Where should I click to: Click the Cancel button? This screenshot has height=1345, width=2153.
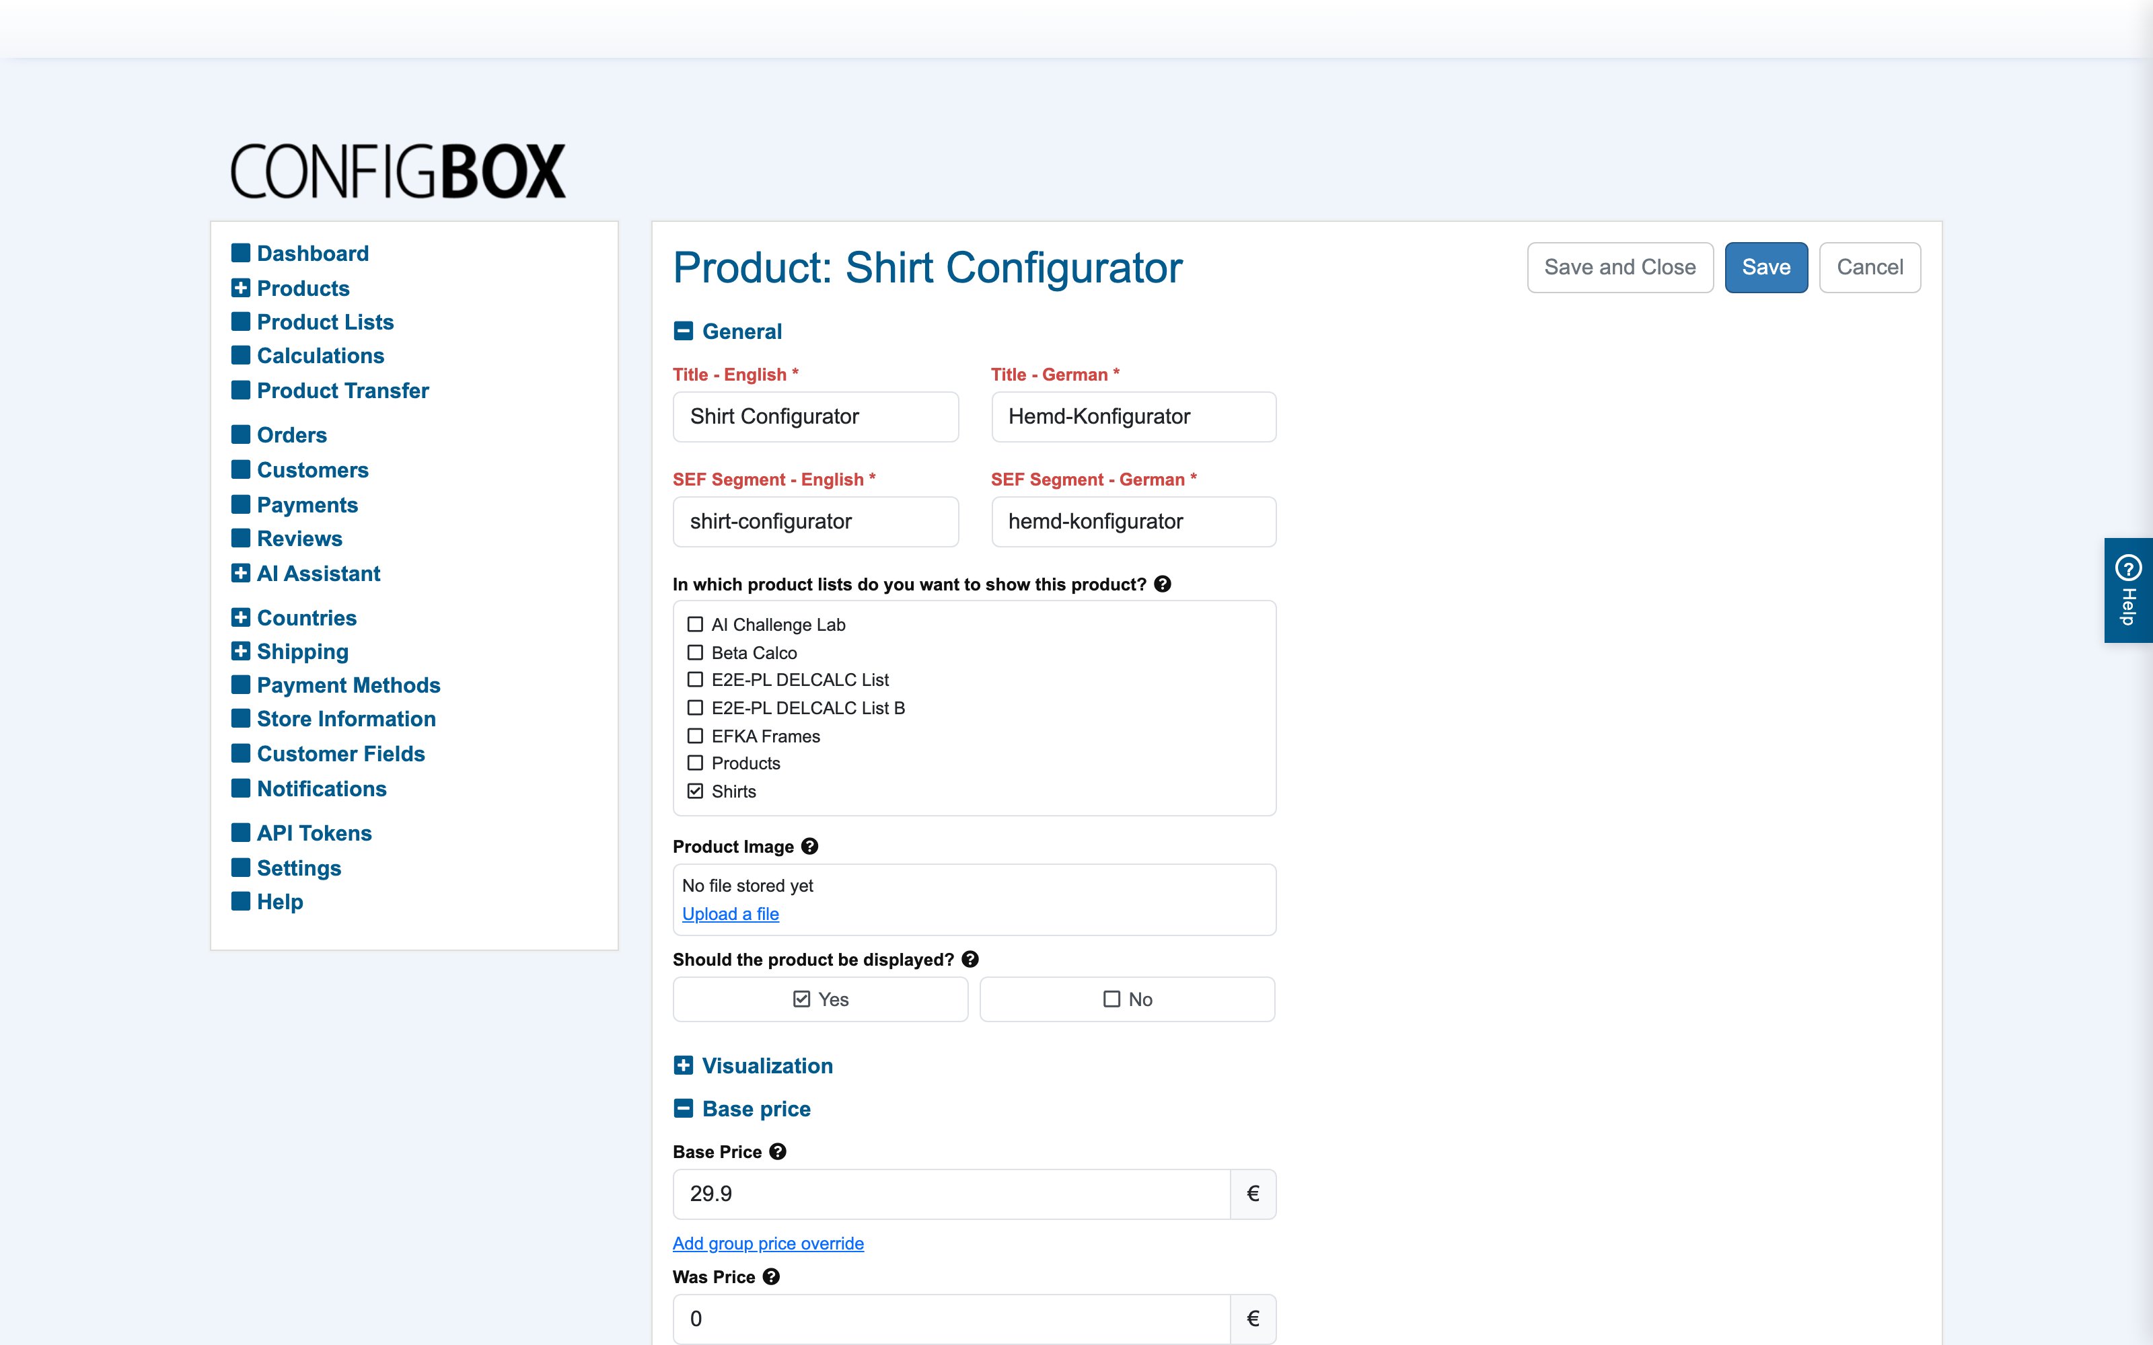pos(1870,267)
